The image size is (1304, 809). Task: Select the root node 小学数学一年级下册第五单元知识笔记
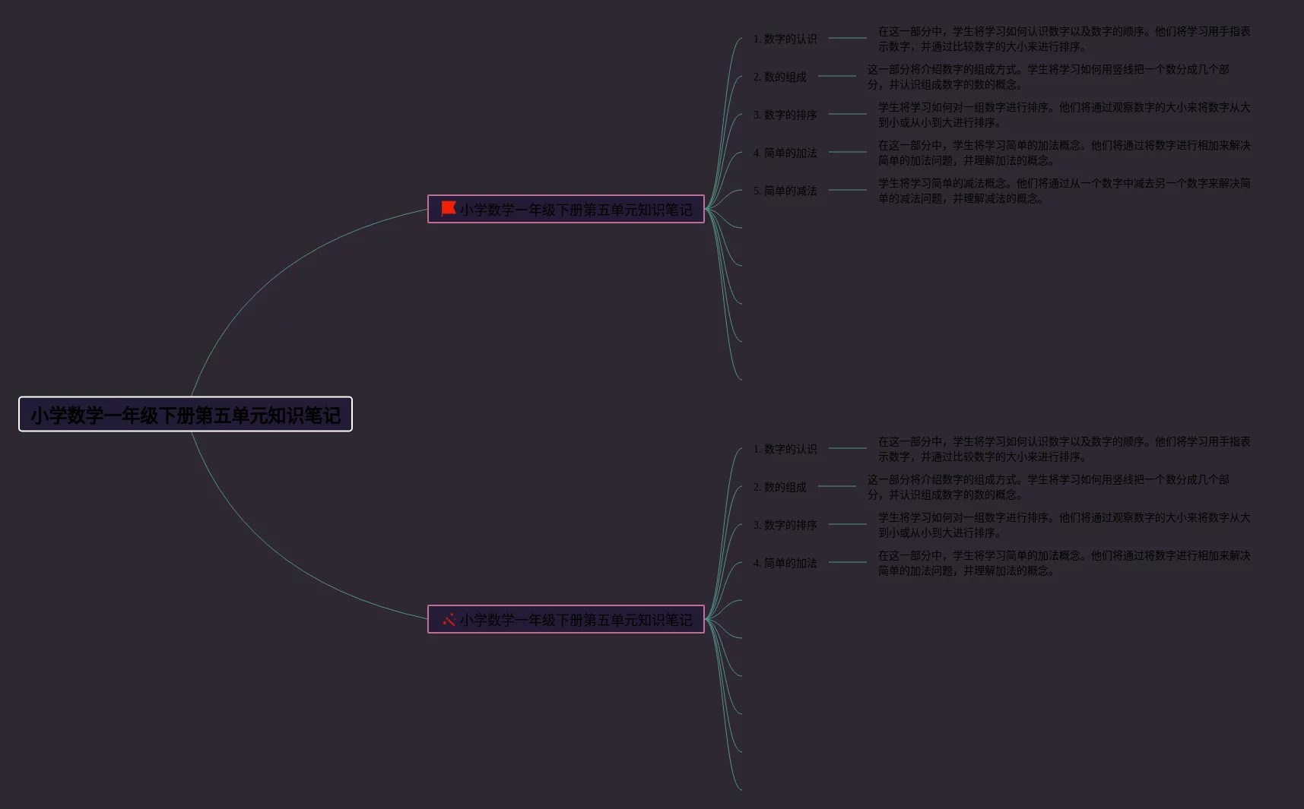tap(186, 415)
